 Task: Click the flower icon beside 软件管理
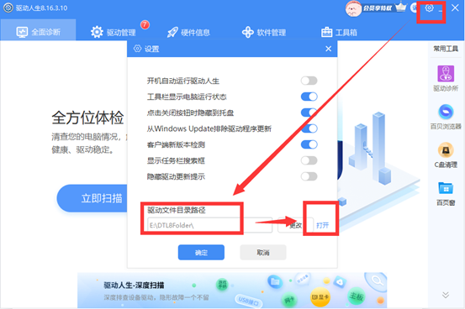[248, 32]
